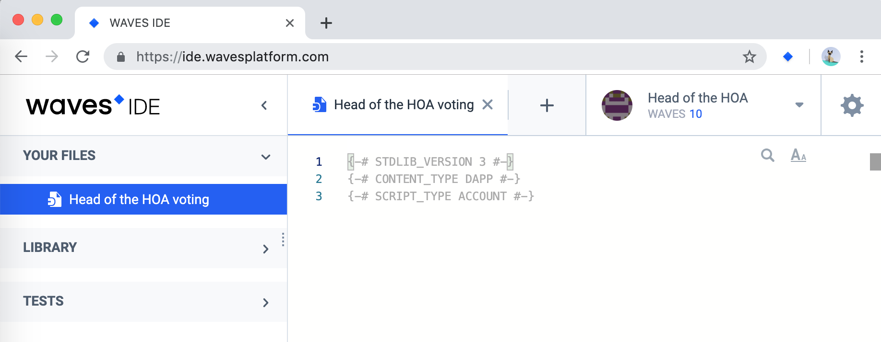
Task: Click the Waves Keeper extension diamond icon
Action: [788, 57]
